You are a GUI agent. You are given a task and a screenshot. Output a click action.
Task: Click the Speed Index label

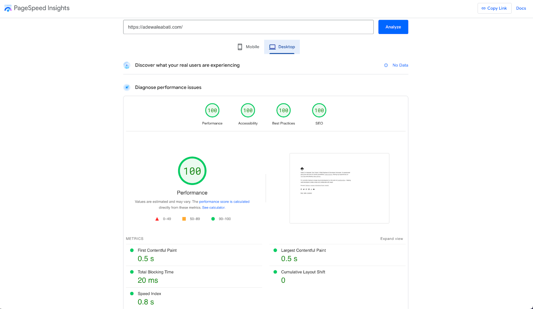click(149, 294)
